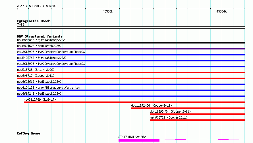
Task: Open nsv606722 (Cooper2011) label
Action: (x=169, y=117)
